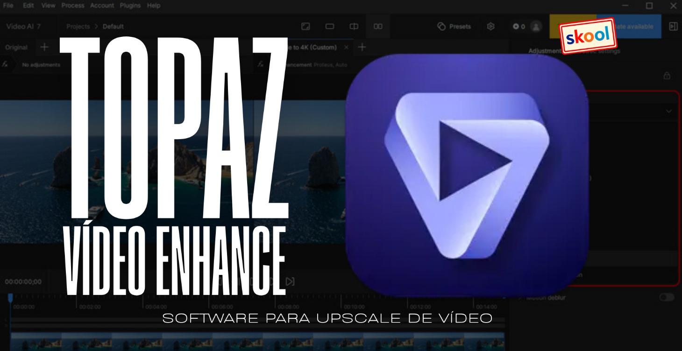
Task: Click the Default project breadcrumb
Action: coord(113,27)
